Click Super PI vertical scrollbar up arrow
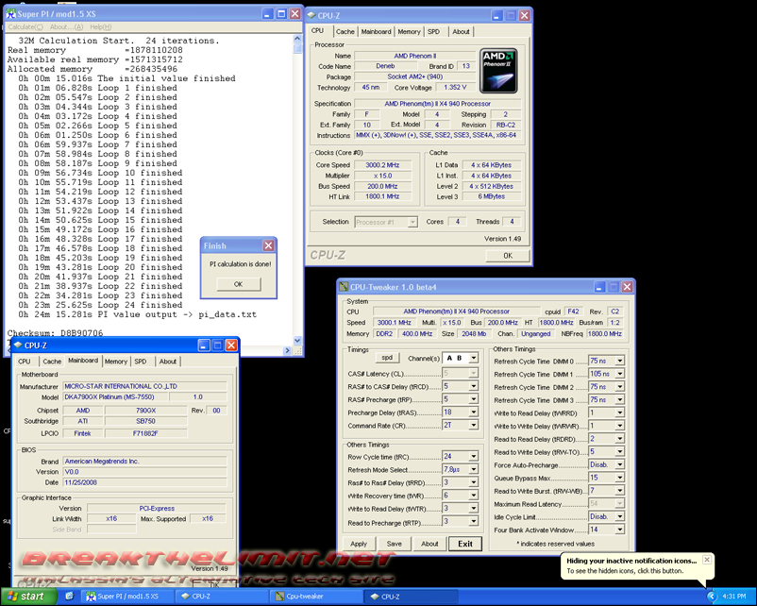The height and width of the screenshot is (606, 757). click(297, 39)
